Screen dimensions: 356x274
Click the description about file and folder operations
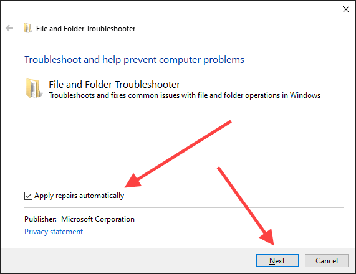(x=185, y=95)
